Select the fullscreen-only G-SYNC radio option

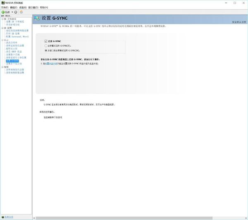[46, 45]
